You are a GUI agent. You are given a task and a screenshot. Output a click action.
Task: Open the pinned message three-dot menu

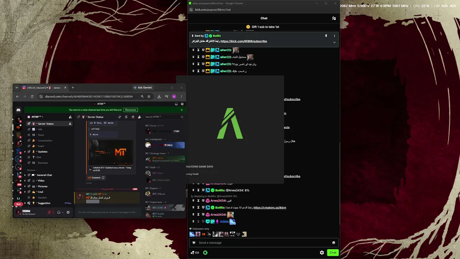point(334,36)
